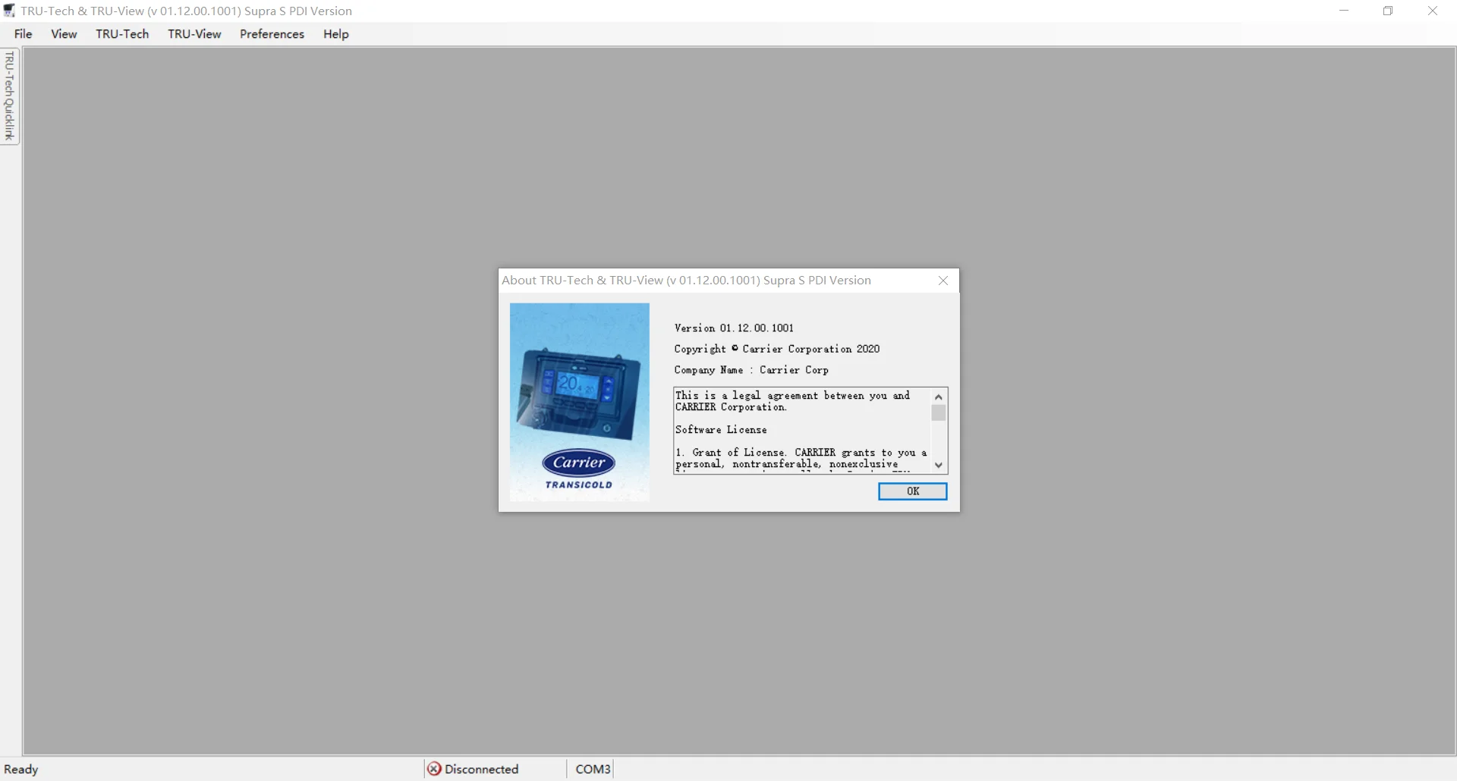This screenshot has height=781, width=1457.
Task: Open the TRU-View menu
Action: [194, 34]
